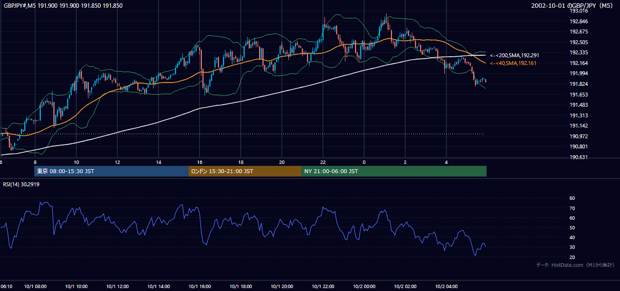The image size is (620, 291).
Task: Click price axis value 191.824
Action: pyautogui.click(x=579, y=84)
